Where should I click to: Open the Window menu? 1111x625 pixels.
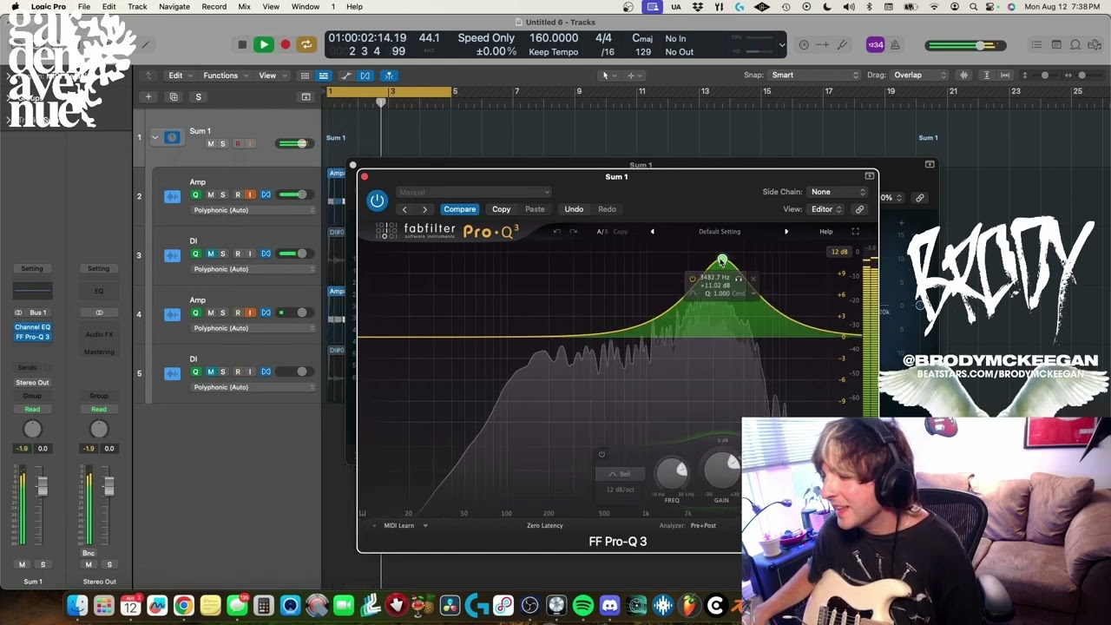click(x=305, y=7)
